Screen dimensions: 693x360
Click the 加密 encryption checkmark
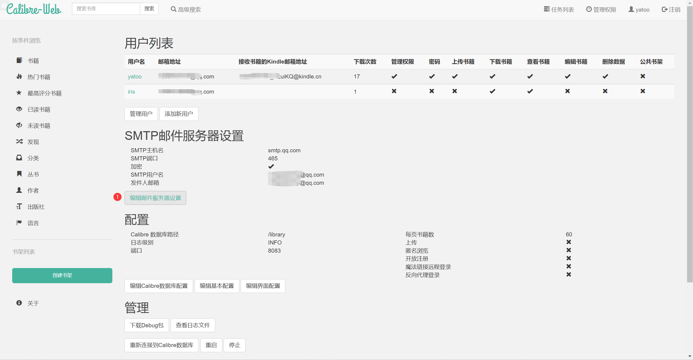point(271,166)
